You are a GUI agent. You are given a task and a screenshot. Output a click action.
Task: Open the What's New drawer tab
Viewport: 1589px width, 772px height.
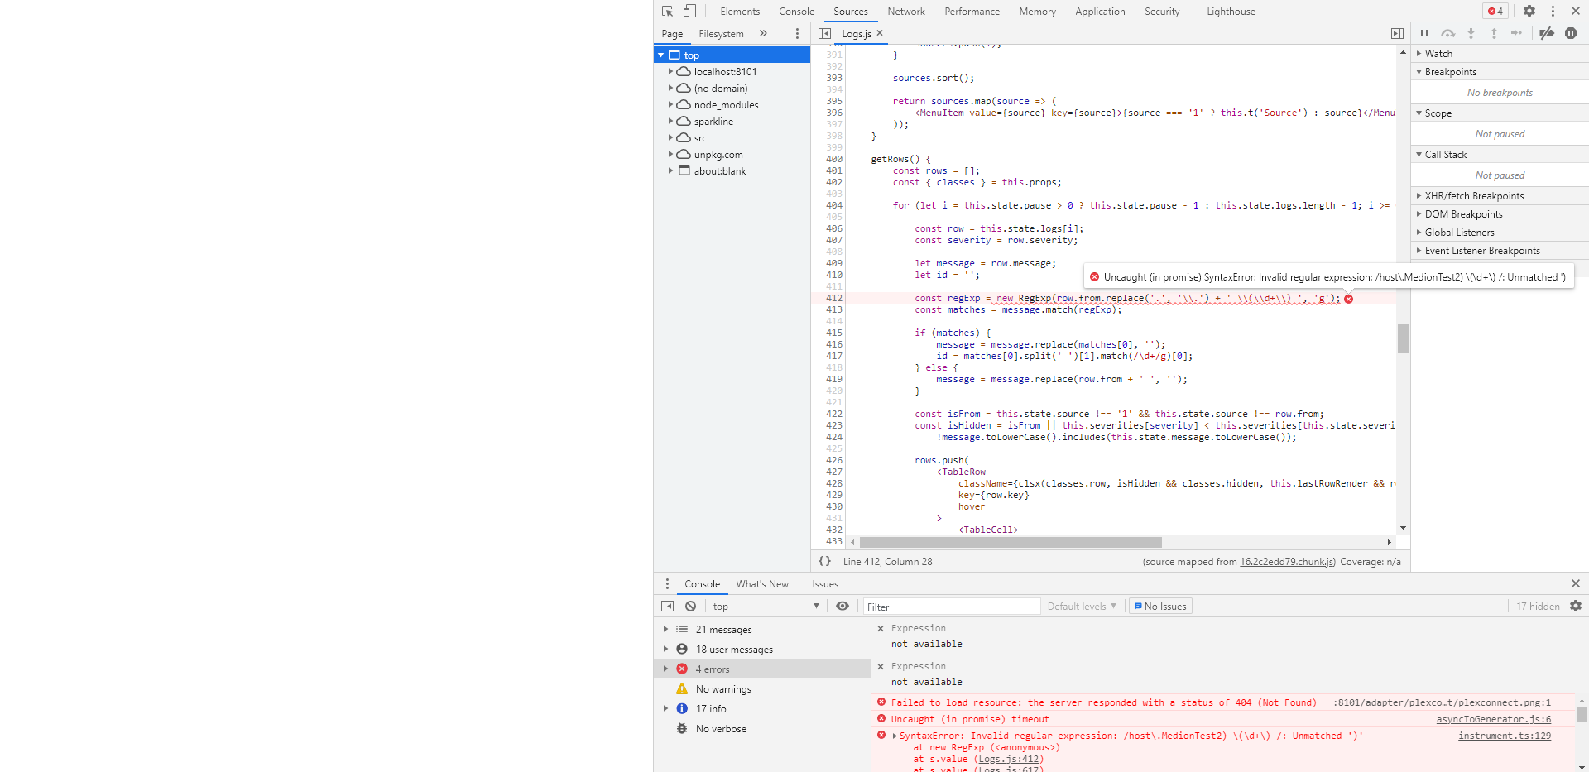click(762, 584)
